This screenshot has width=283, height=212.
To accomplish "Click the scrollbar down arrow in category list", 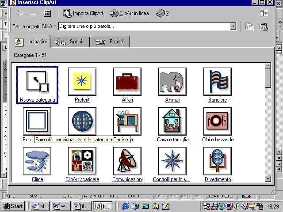I will pos(268,179).
